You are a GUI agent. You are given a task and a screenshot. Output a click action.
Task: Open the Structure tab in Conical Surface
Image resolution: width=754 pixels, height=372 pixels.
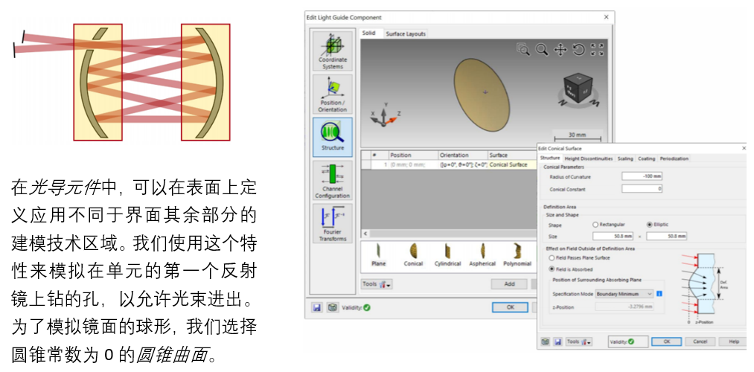[x=549, y=158]
